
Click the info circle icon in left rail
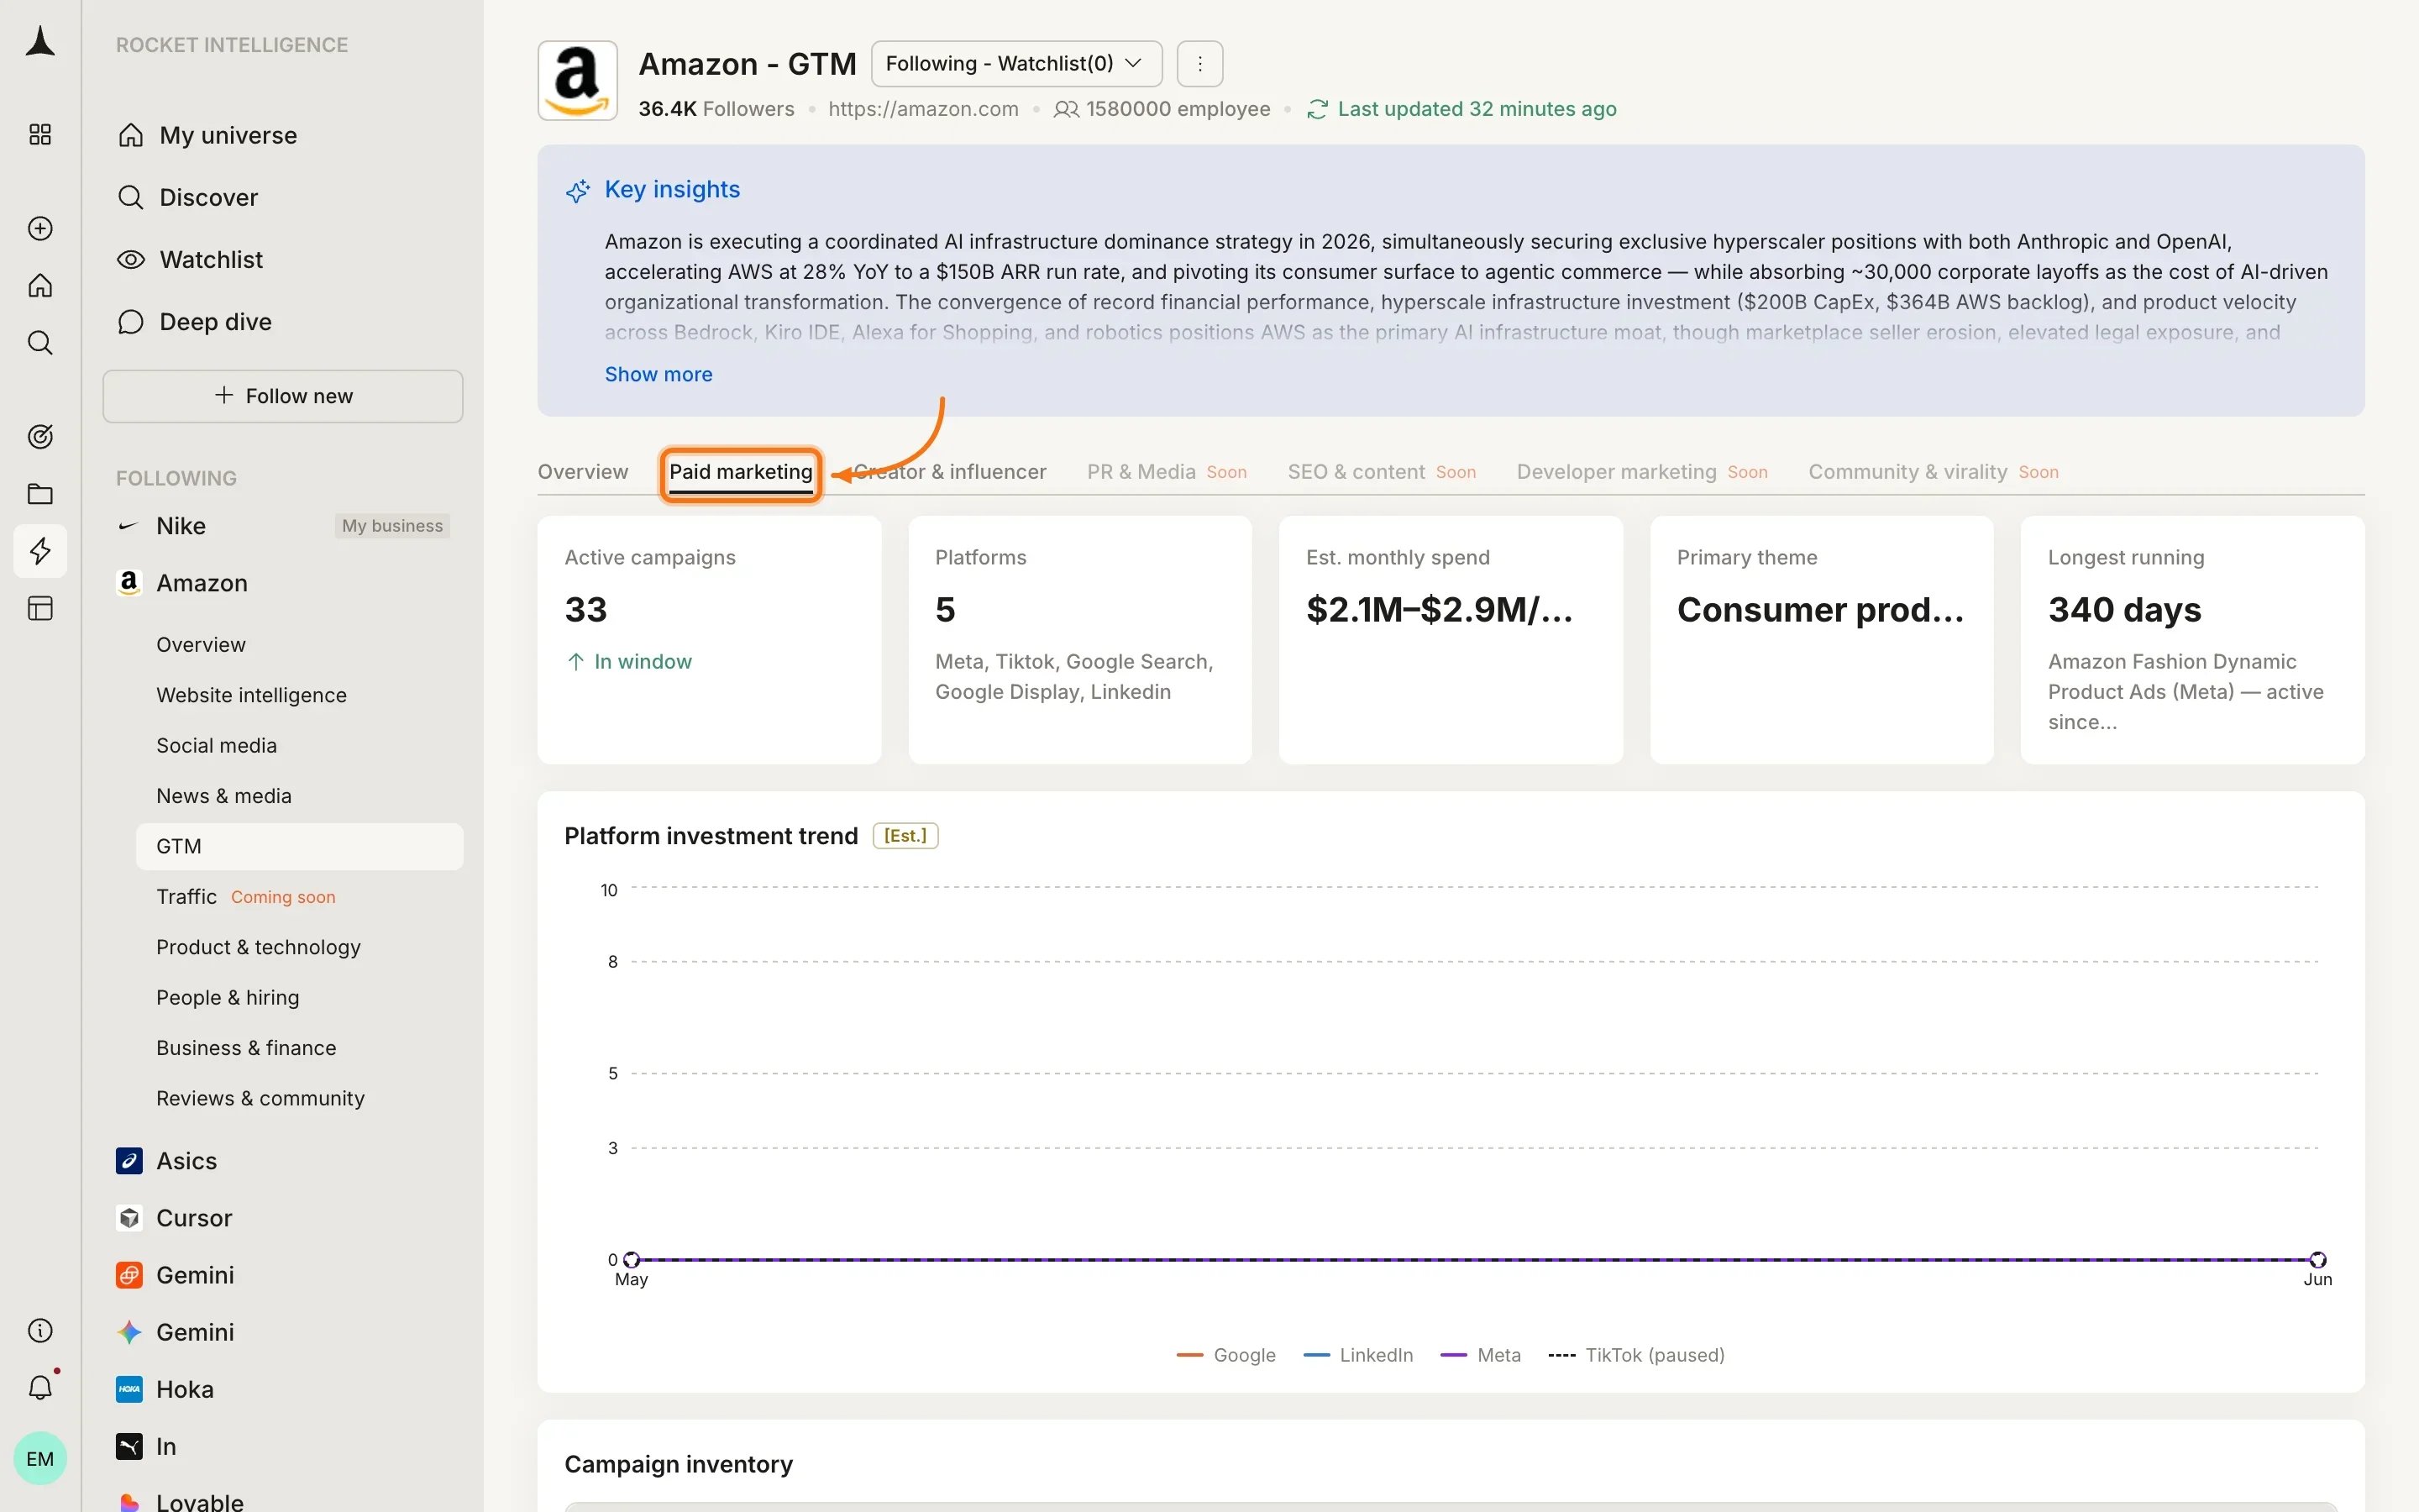click(40, 1331)
